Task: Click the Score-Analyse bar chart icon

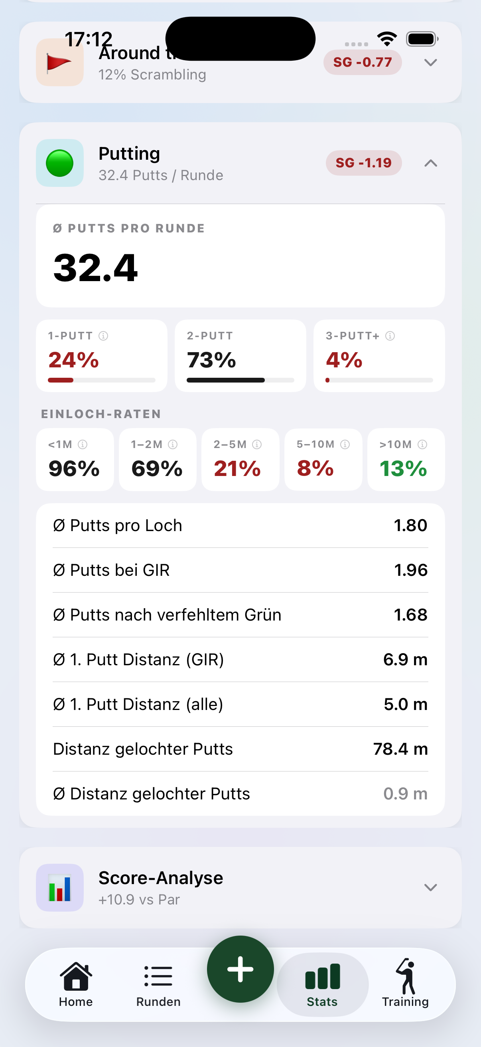Action: (x=60, y=887)
